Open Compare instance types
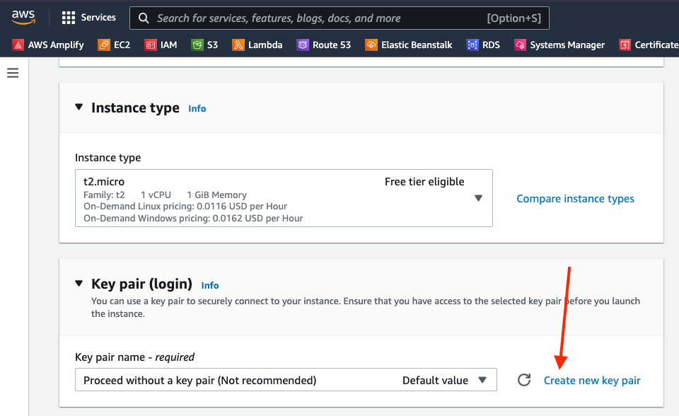The image size is (679, 416). coord(575,199)
